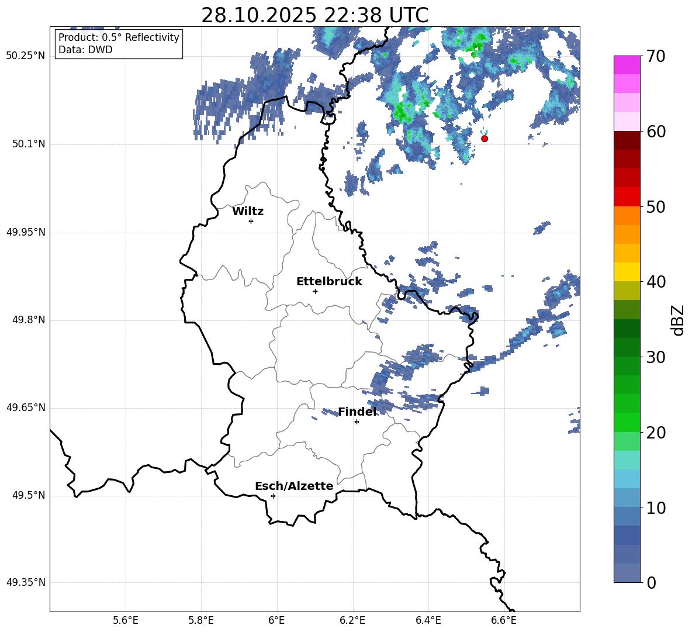
Task: Click the longitude label 6.2°E
Action: click(x=352, y=620)
